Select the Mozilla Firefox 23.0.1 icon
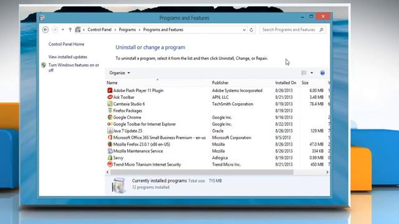Screen dimensions: 399x224 [110, 144]
